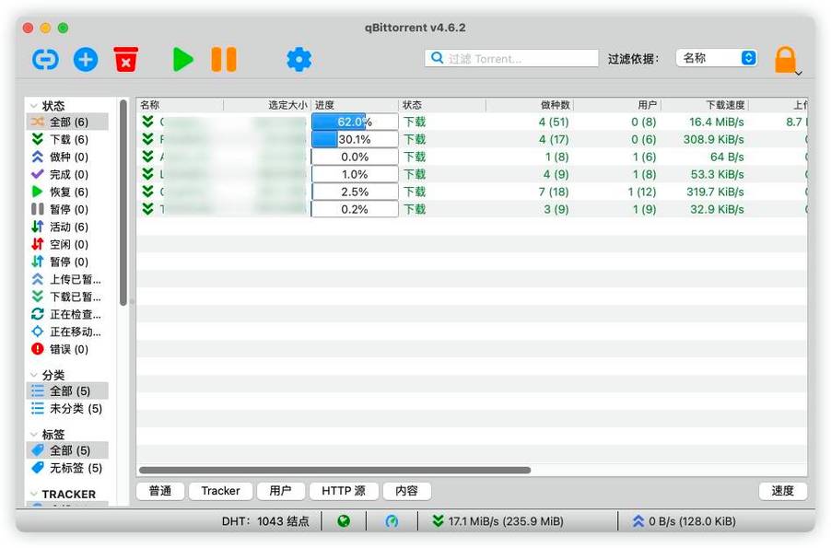Switch to the Tracker tab
Screen dimensions: 831x548
pos(220,491)
